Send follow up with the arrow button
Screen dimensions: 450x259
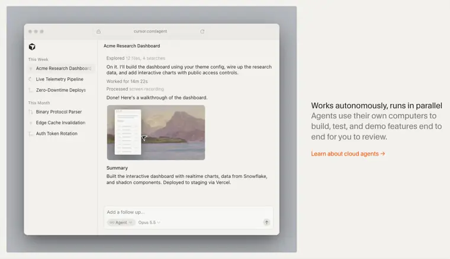[266, 222]
